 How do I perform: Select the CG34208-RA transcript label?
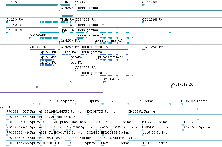(x=85, y=19)
